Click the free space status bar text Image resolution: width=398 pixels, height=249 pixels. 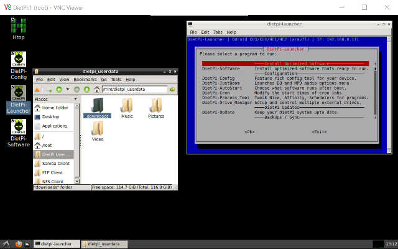[x=132, y=187]
